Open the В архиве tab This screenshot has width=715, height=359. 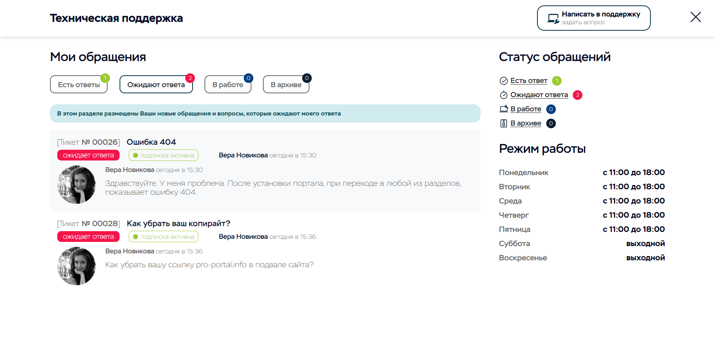[x=286, y=85]
